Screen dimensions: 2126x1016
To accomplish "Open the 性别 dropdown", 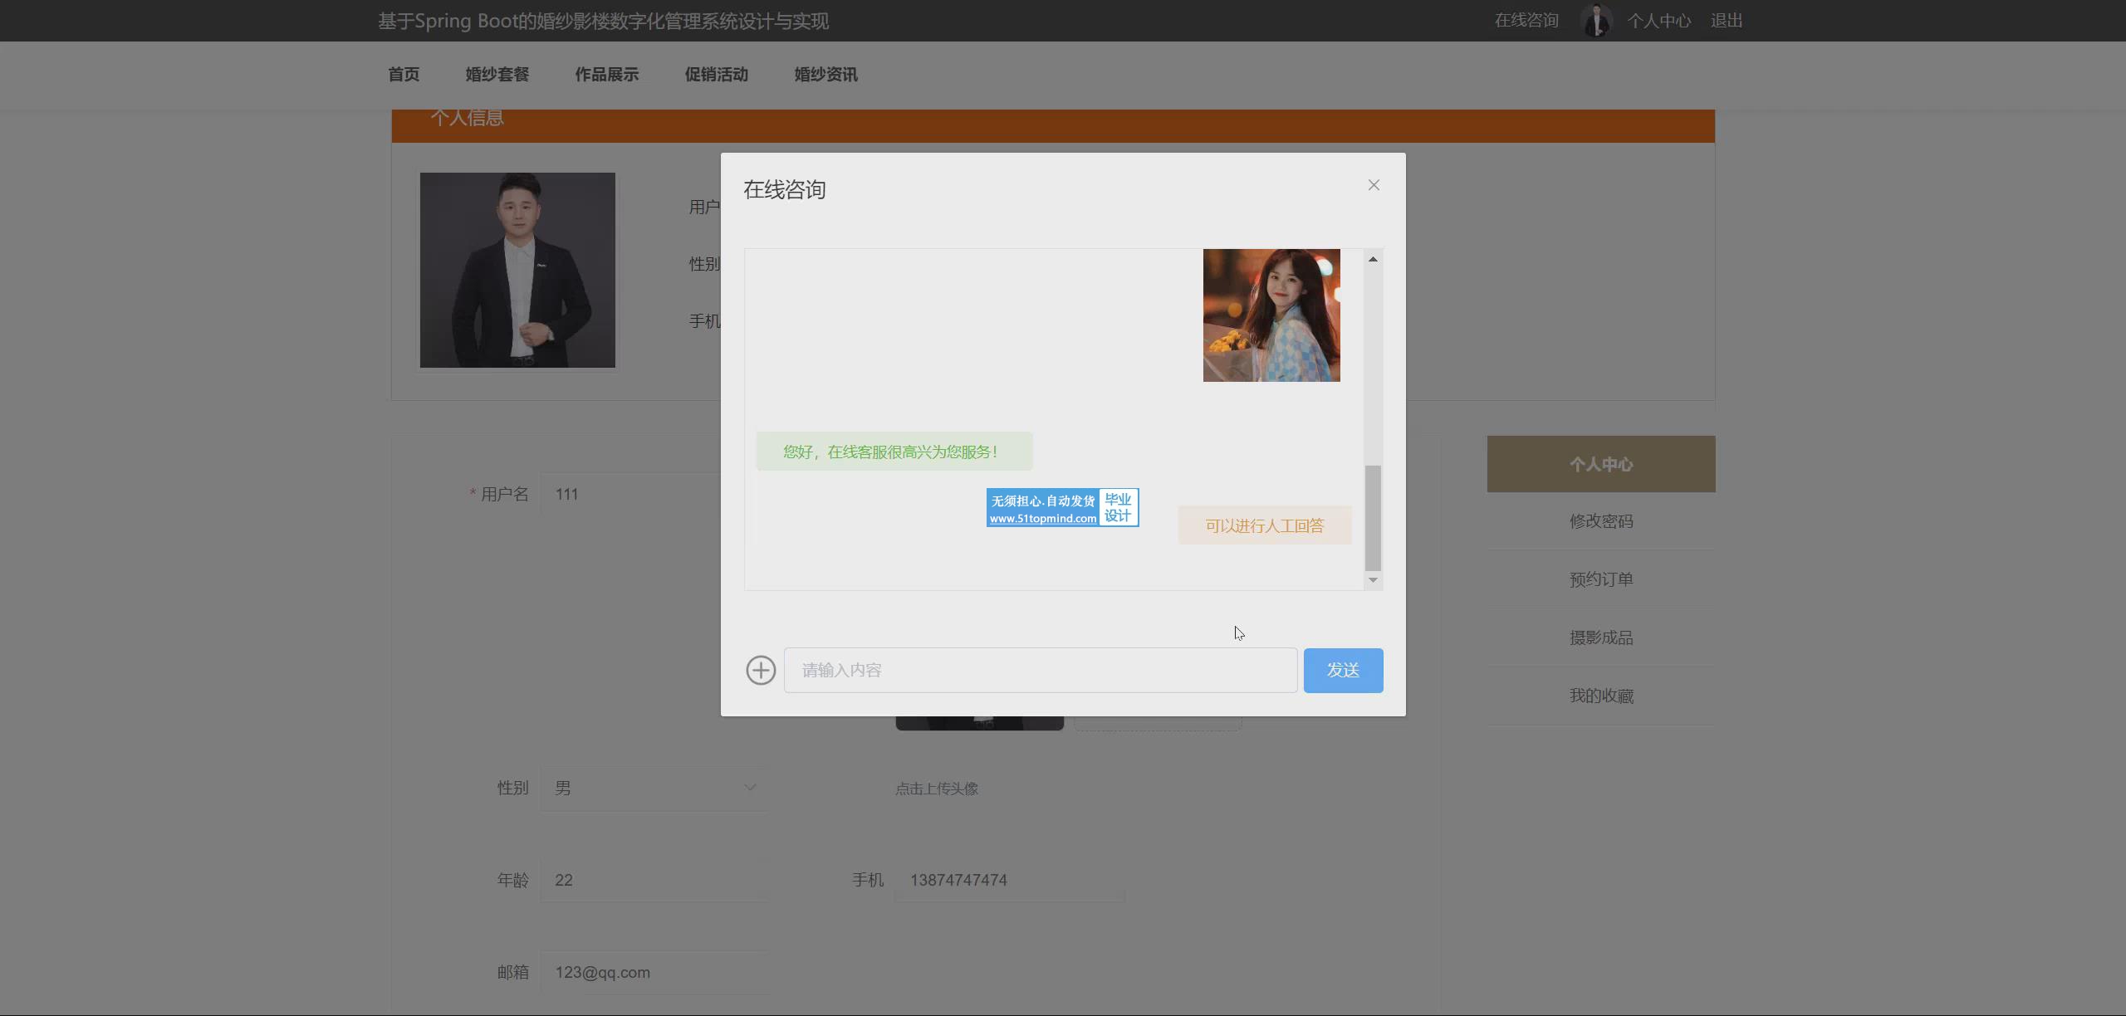I will click(654, 788).
